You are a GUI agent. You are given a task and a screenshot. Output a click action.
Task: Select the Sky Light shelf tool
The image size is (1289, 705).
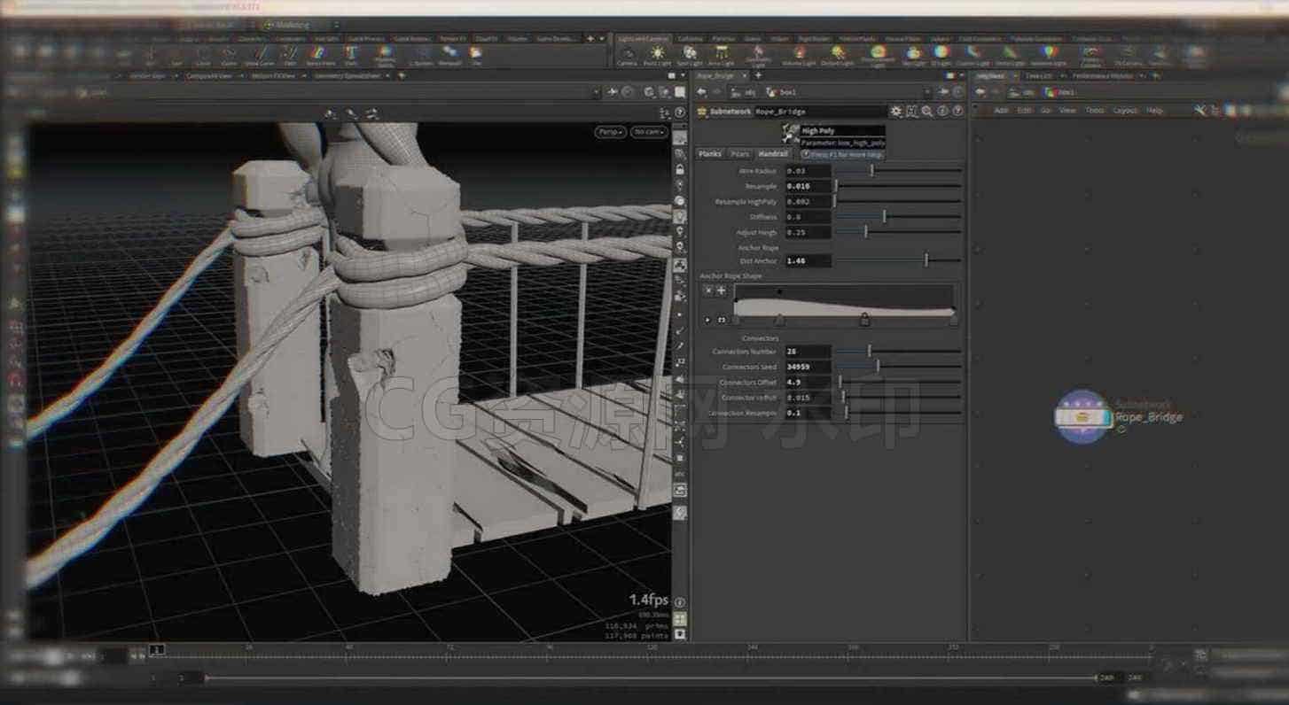pos(913,55)
